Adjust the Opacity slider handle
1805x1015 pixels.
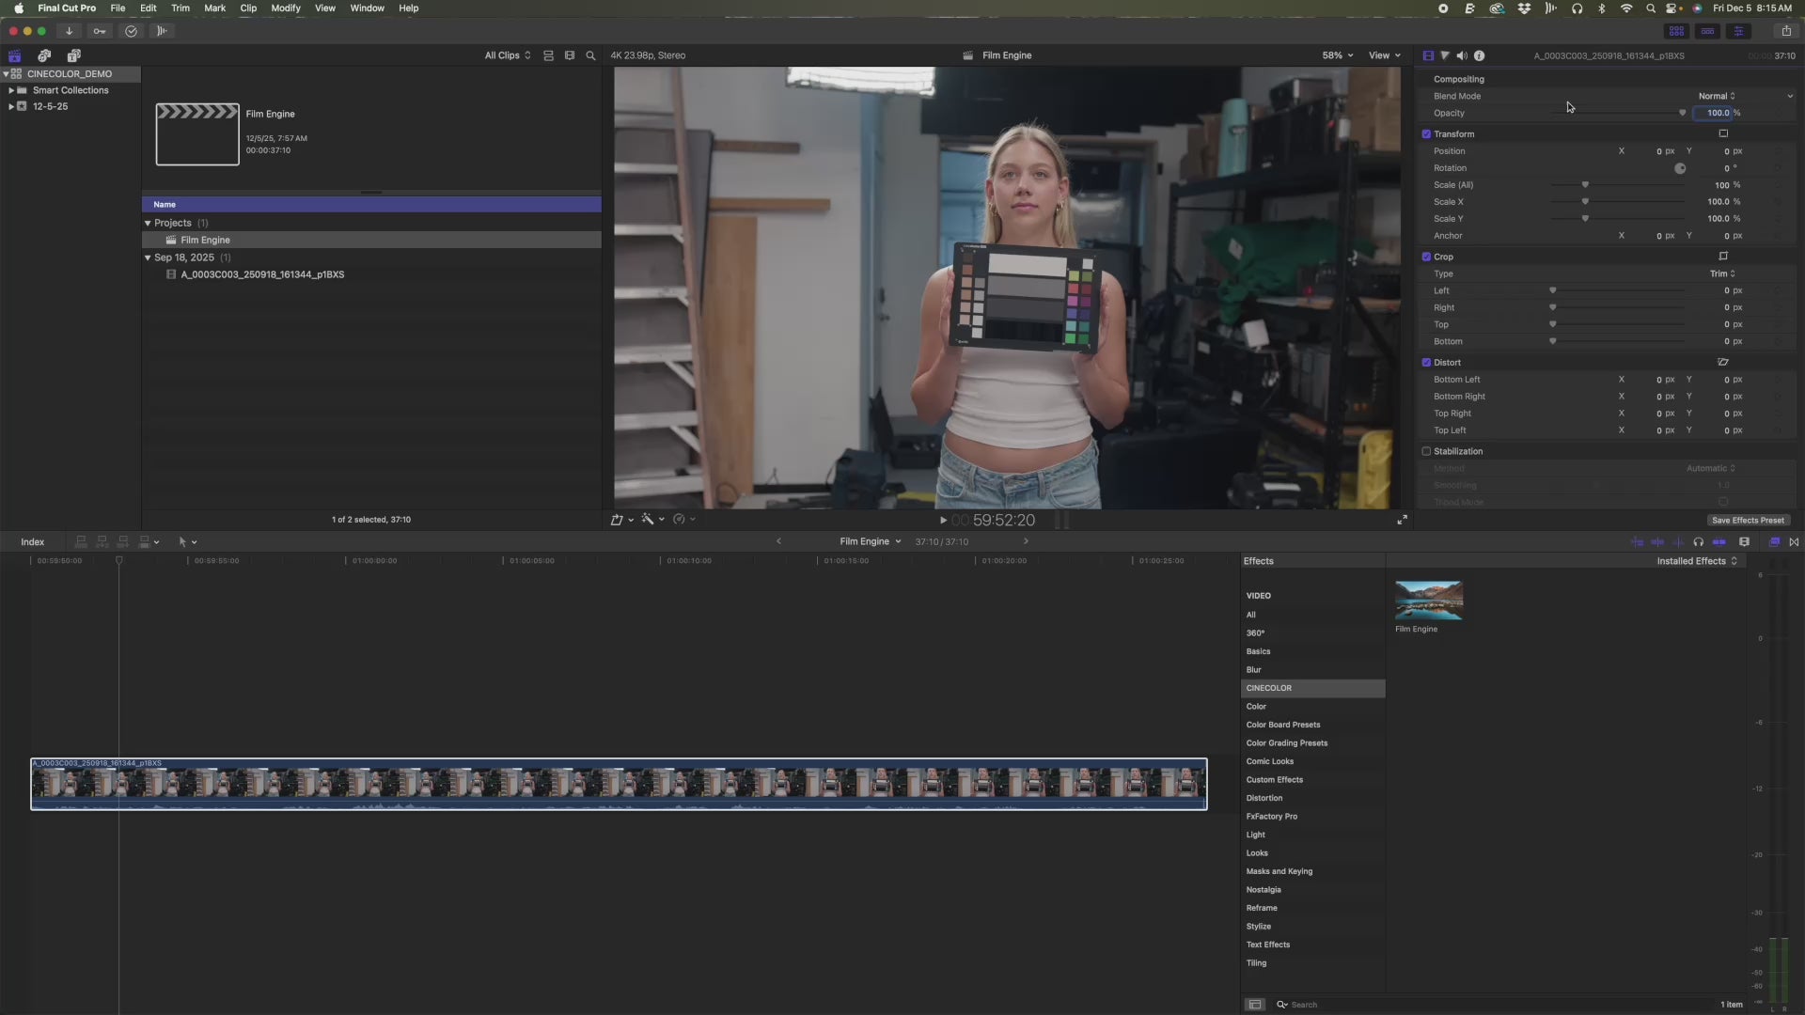click(1682, 113)
